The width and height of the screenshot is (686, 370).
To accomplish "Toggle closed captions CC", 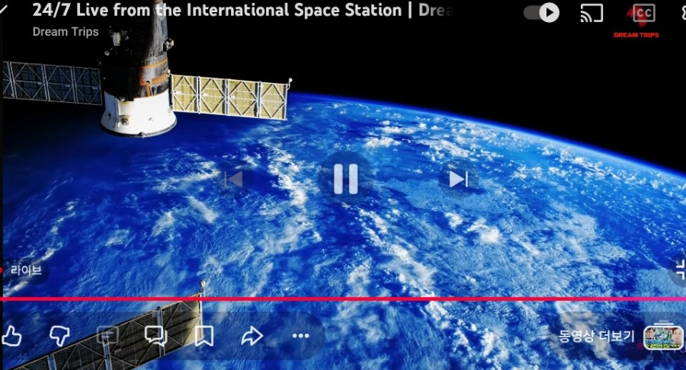I will coord(643,13).
